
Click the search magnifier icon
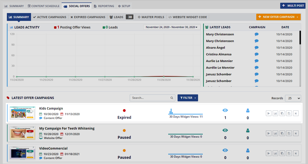[172, 98]
